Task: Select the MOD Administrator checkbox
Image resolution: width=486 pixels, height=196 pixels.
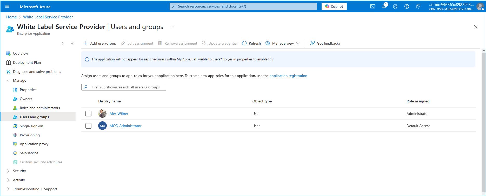Action: point(89,126)
